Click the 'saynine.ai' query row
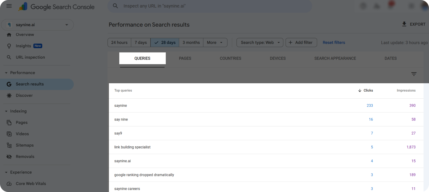This screenshot has height=192, width=429. pos(266,161)
